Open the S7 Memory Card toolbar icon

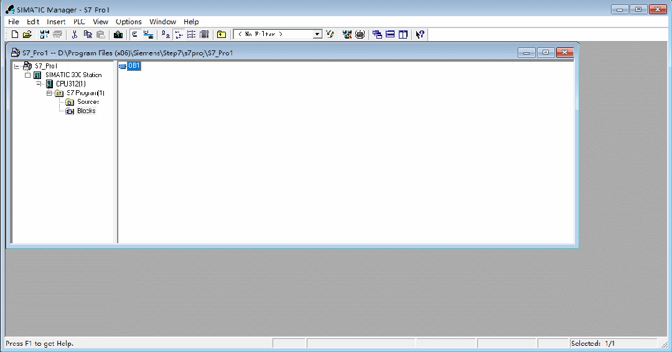pyautogui.click(x=57, y=34)
